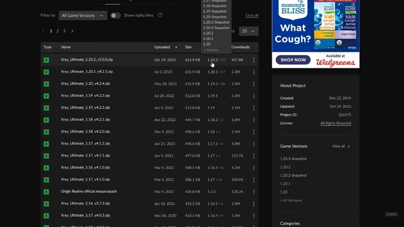
Task: Toggle Show alpha files switch
Action: (x=116, y=15)
